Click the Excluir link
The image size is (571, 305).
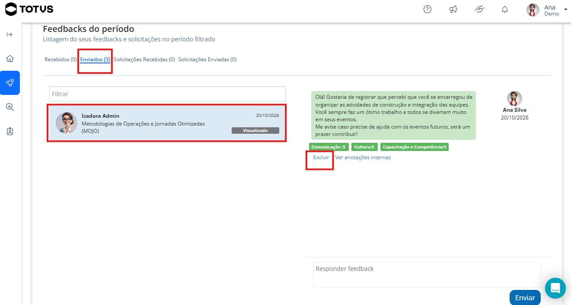click(321, 157)
